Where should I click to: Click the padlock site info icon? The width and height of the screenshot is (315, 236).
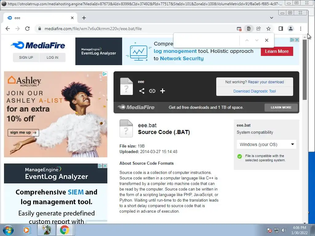coord(40,29)
